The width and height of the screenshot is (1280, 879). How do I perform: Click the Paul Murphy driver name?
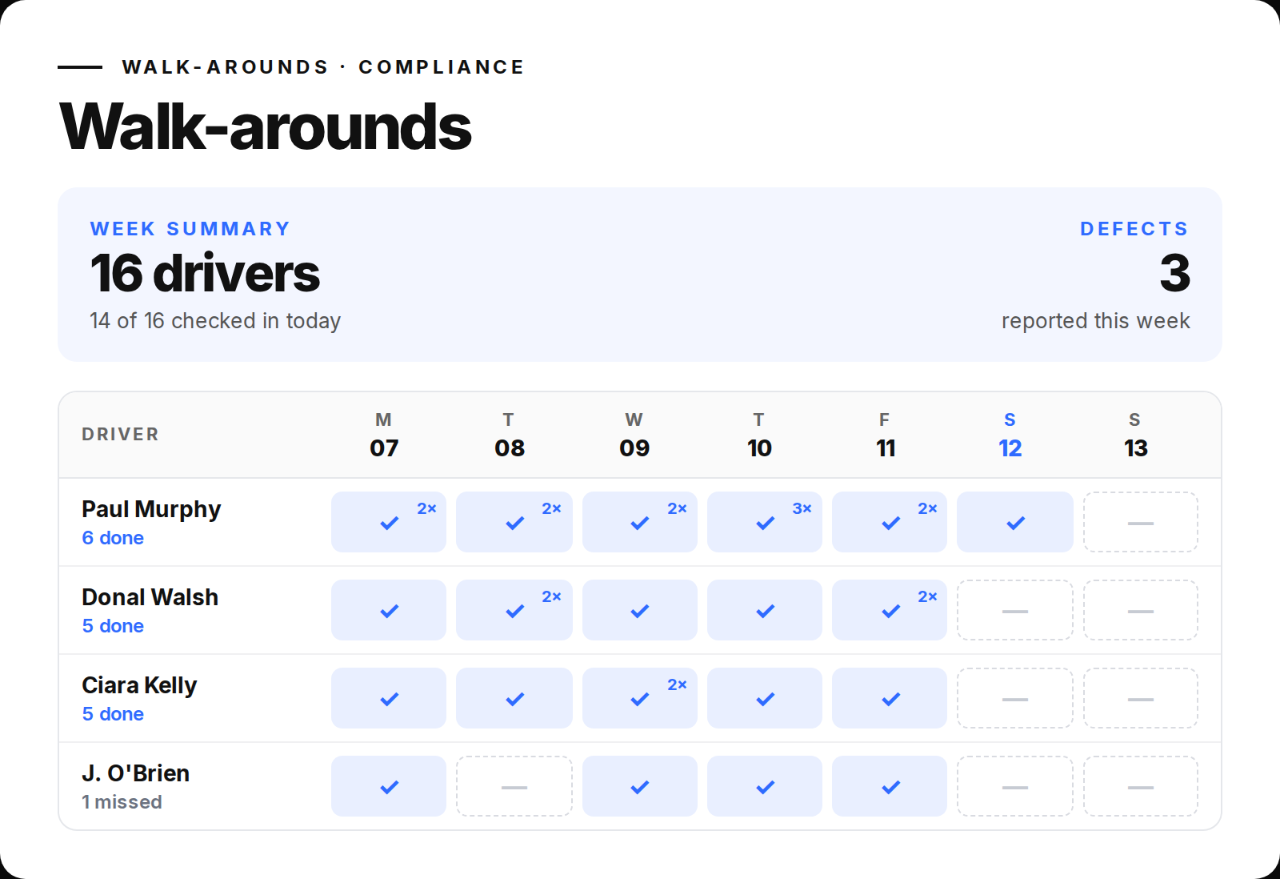click(151, 509)
